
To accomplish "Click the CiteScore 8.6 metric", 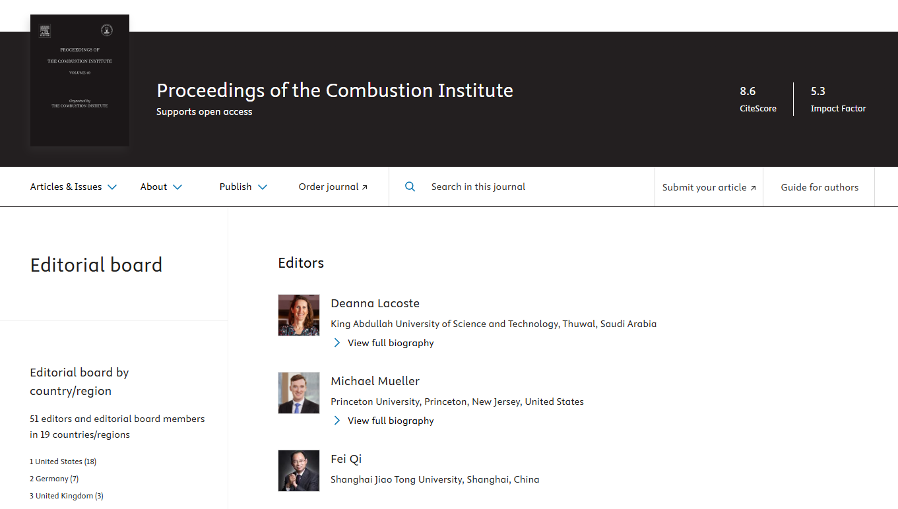I will (757, 99).
